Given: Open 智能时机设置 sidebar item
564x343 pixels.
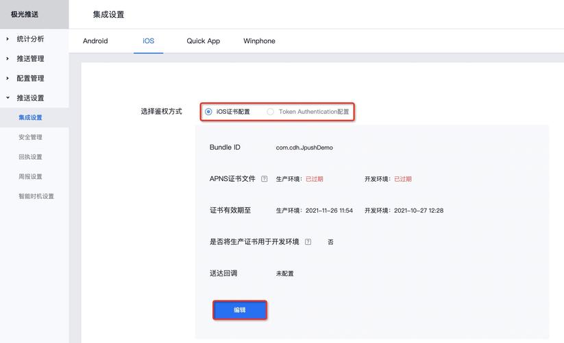Looking at the screenshot, I should 36,196.
